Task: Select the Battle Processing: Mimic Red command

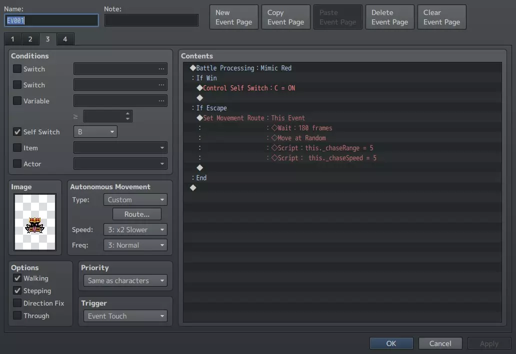Action: pos(243,68)
